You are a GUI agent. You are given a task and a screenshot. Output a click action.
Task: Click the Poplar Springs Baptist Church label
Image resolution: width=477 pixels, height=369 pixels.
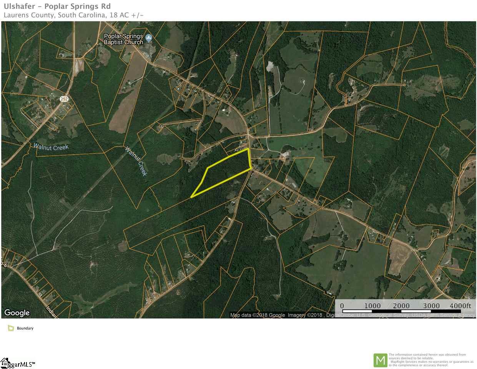coord(123,39)
